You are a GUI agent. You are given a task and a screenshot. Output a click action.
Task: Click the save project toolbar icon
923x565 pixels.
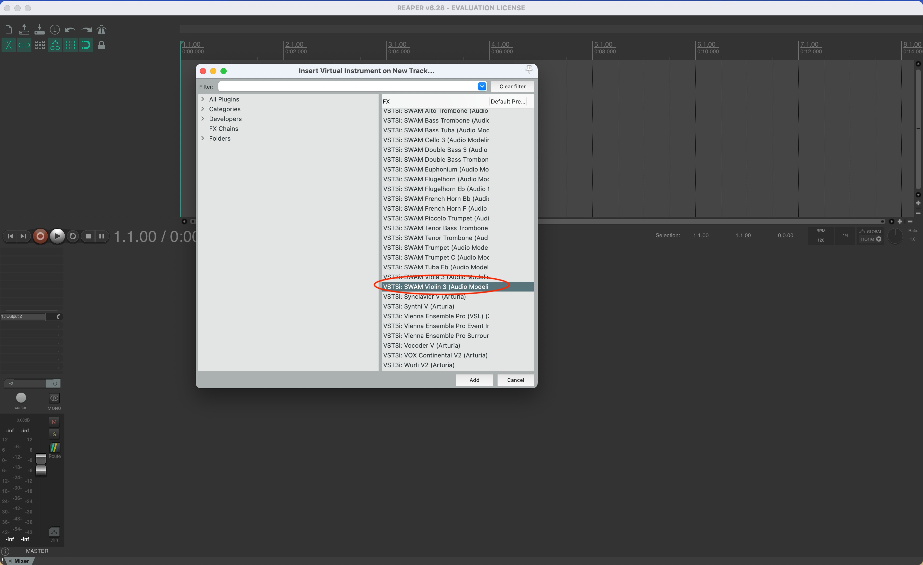pyautogui.click(x=39, y=30)
